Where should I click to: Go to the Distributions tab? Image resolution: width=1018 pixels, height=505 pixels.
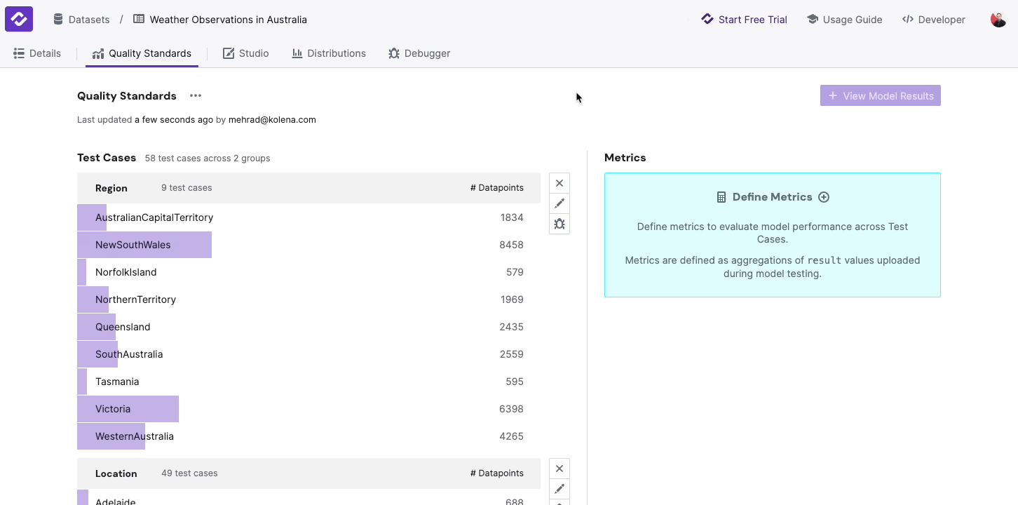[329, 53]
